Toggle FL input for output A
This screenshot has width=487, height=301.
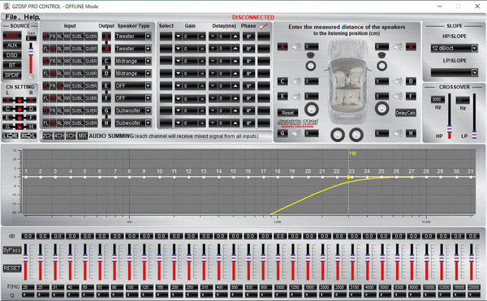point(45,37)
